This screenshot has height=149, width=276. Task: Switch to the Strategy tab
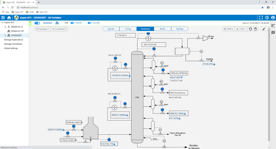(x=180, y=29)
